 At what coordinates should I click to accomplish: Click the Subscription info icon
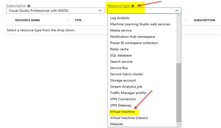coord(29,6)
